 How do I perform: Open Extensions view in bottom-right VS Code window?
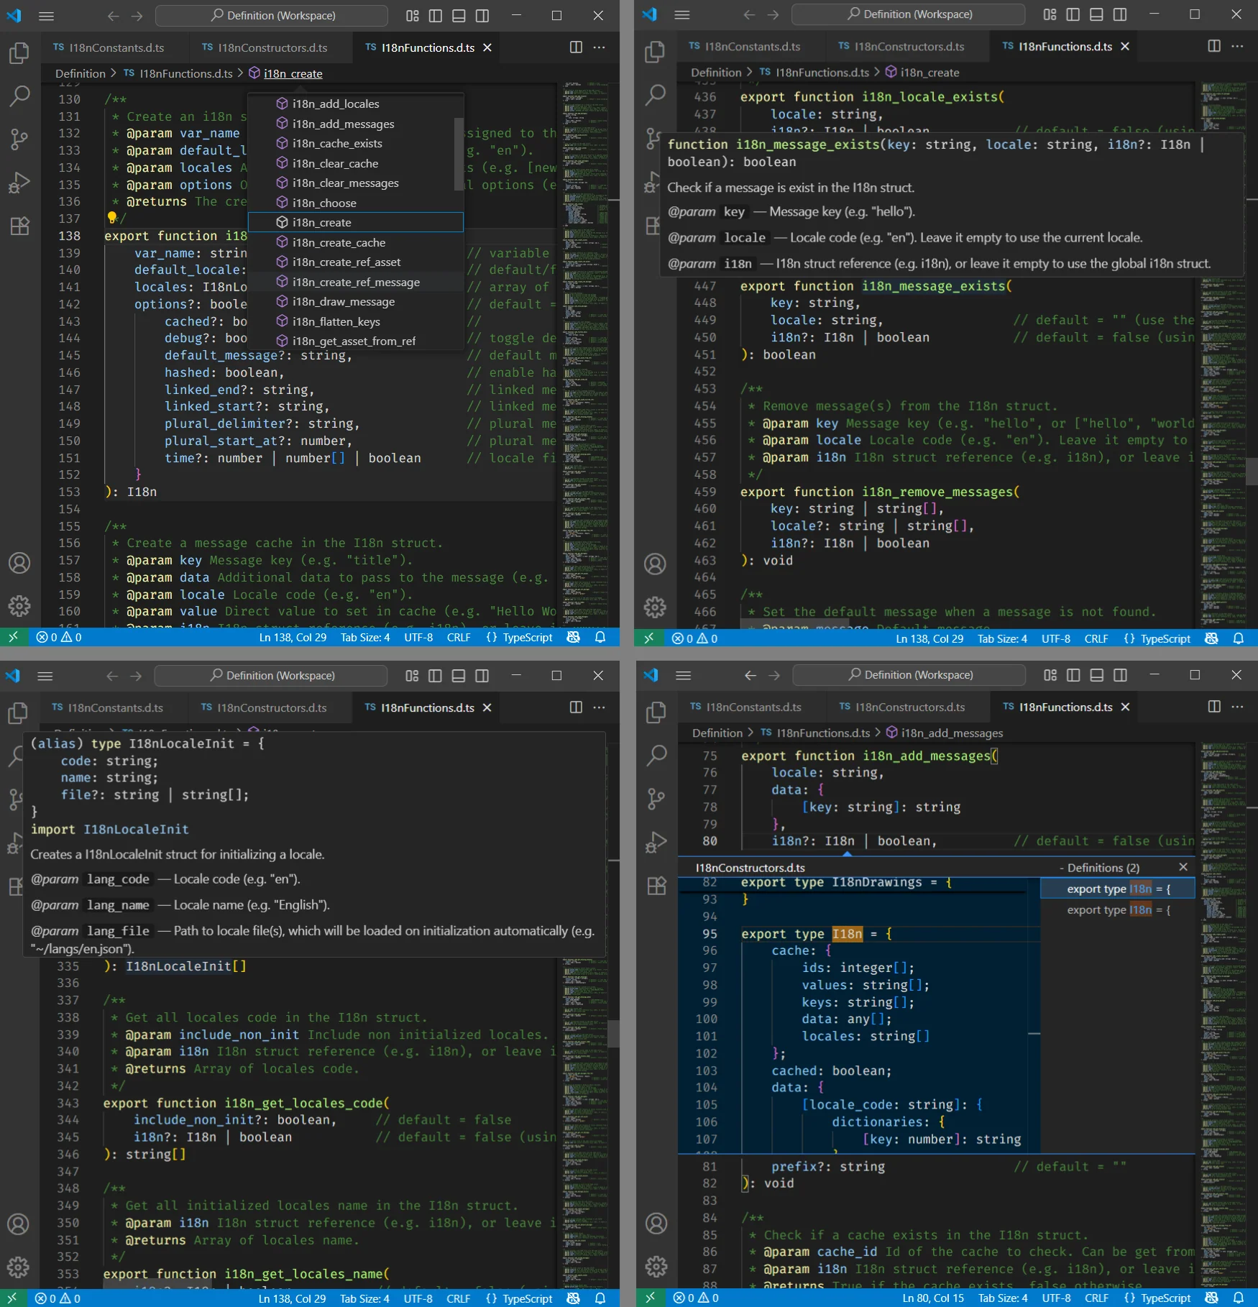pyautogui.click(x=656, y=886)
